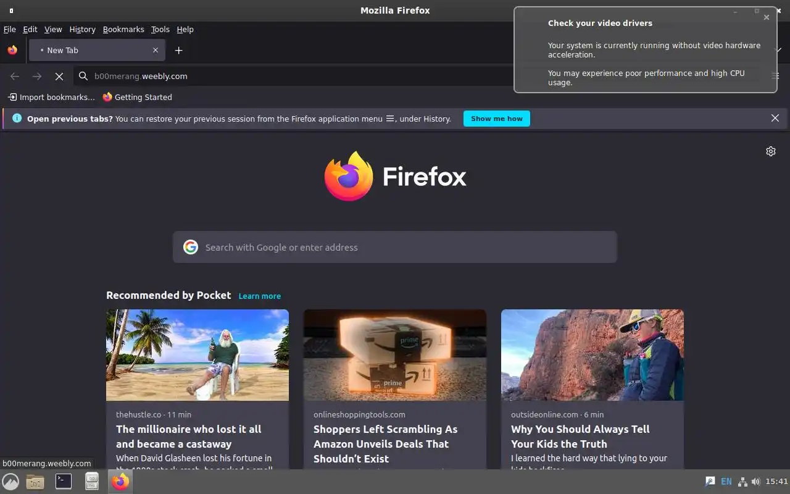
Task: Click the Firefox logo on new tab page
Action: [395, 177]
